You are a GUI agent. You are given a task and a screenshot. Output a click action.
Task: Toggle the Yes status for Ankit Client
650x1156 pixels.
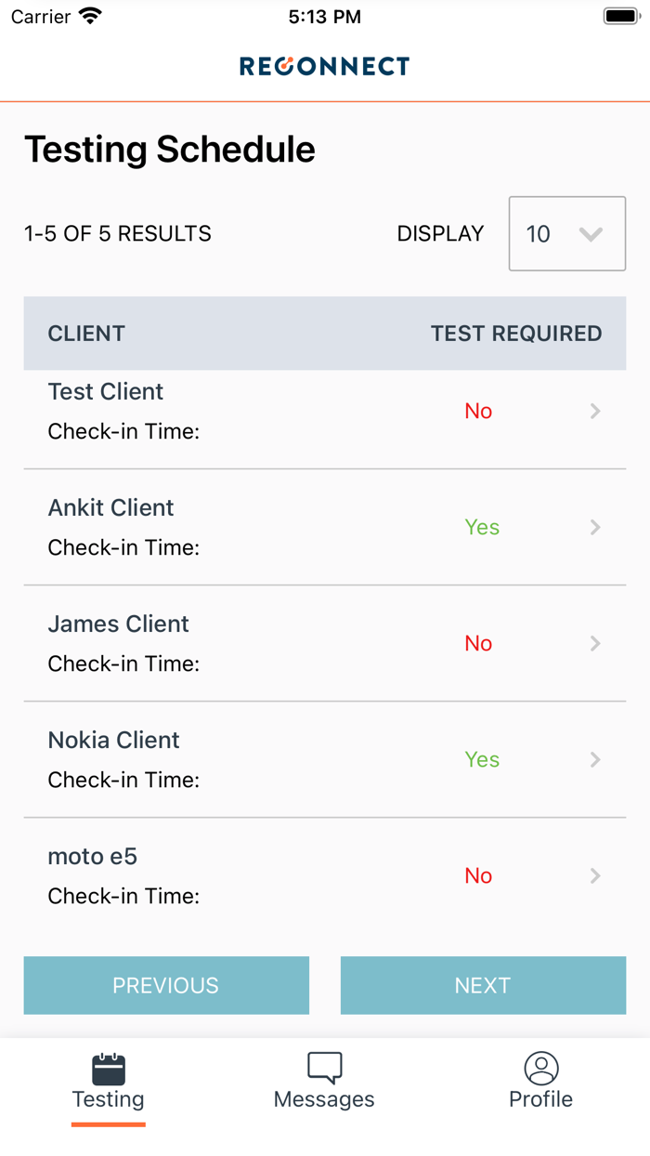[482, 527]
